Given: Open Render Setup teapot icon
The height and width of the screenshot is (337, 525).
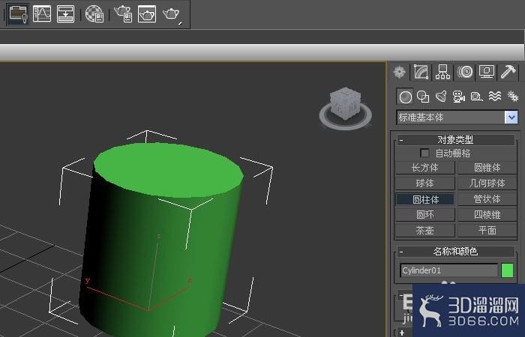Looking at the screenshot, I should tap(123, 14).
